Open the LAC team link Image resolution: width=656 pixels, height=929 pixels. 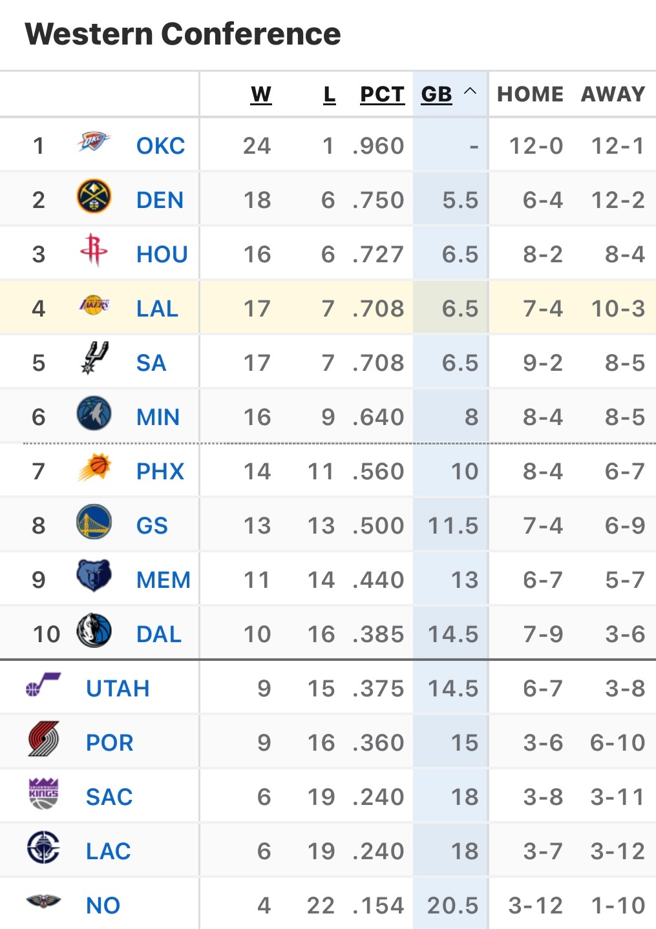[x=109, y=851]
